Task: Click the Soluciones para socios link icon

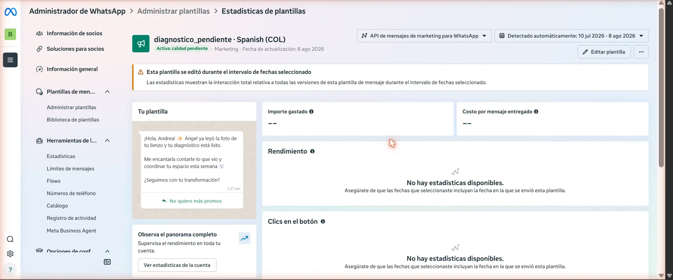Action: [x=39, y=49]
